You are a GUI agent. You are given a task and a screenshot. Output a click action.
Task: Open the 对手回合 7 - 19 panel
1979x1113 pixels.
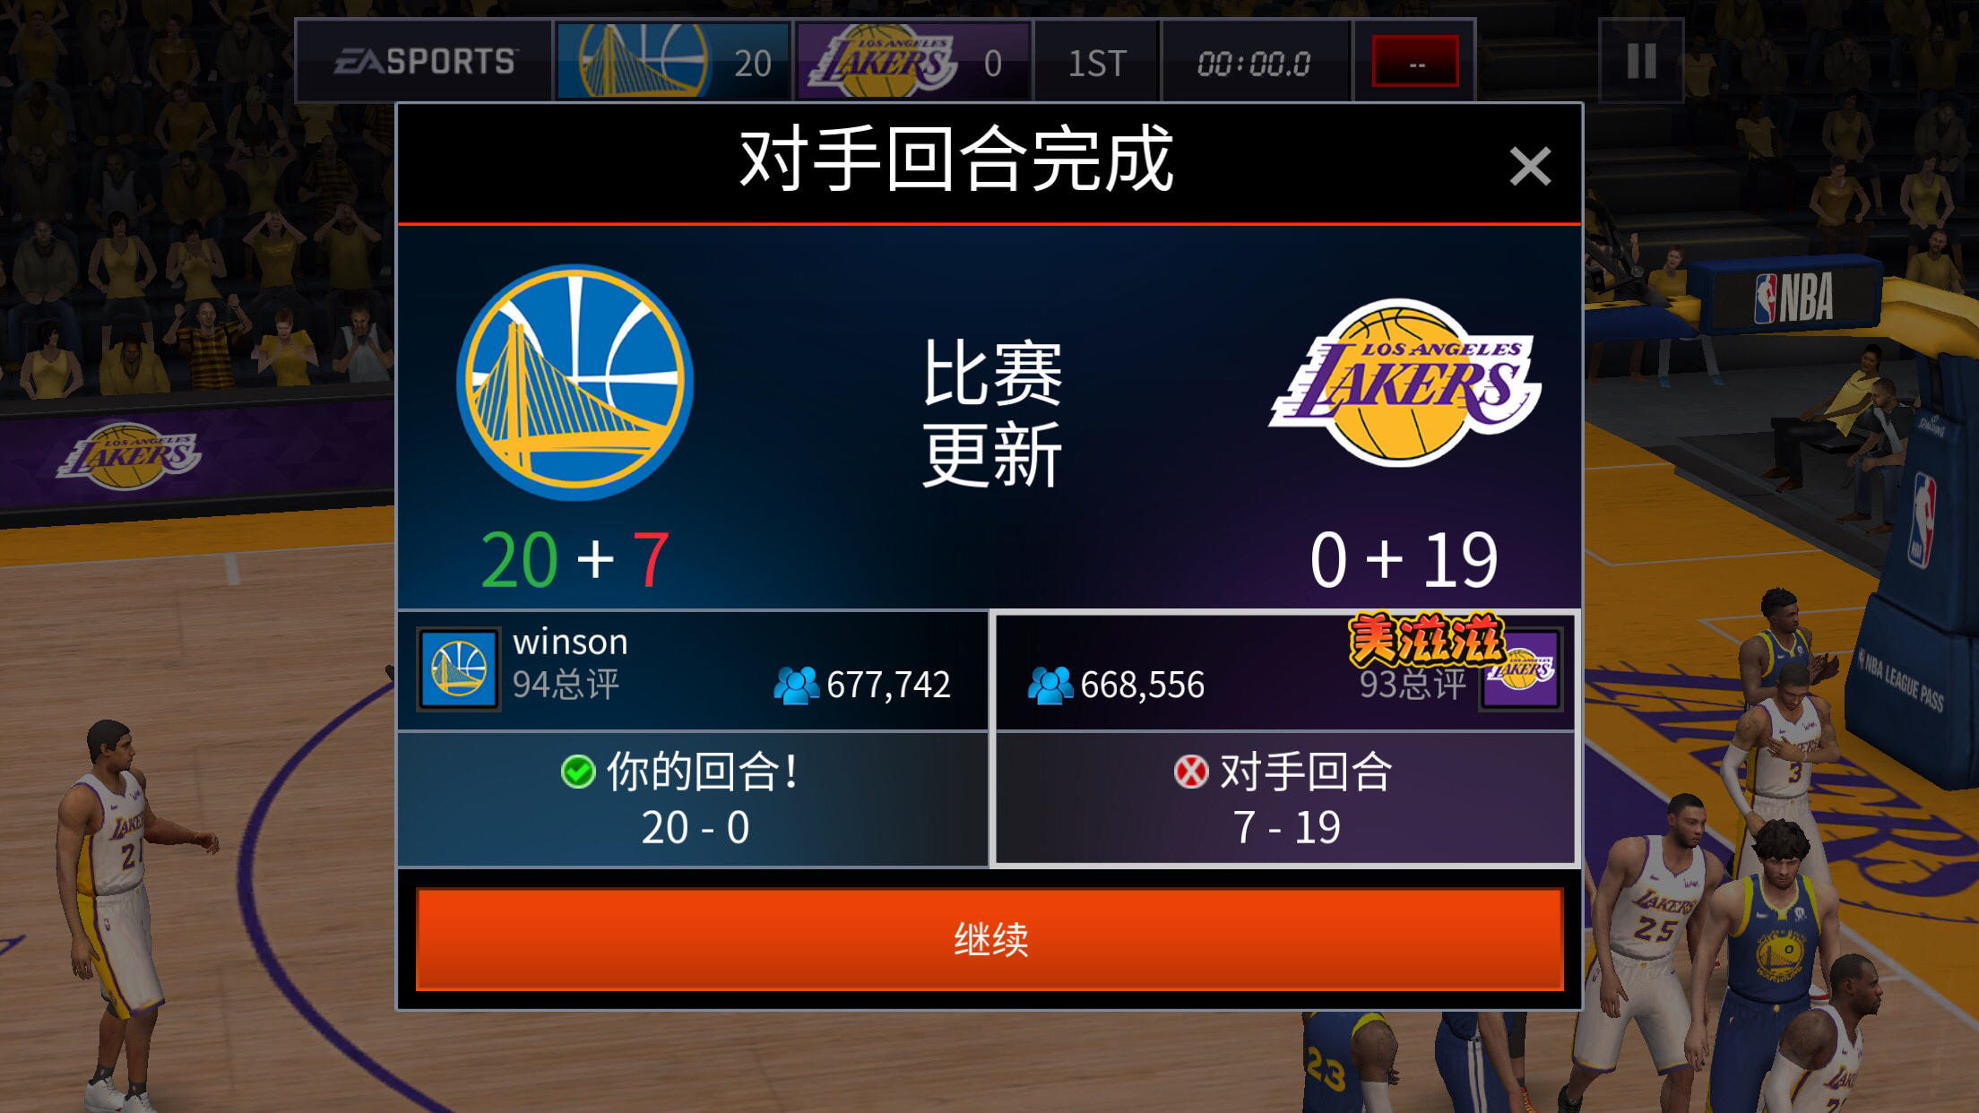1285,799
